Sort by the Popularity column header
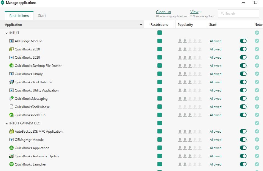The image size is (263, 171). pos(185,25)
